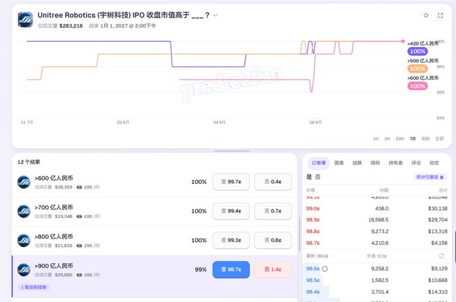
Task: Switch to the 评论 tab
Action: click(416, 163)
